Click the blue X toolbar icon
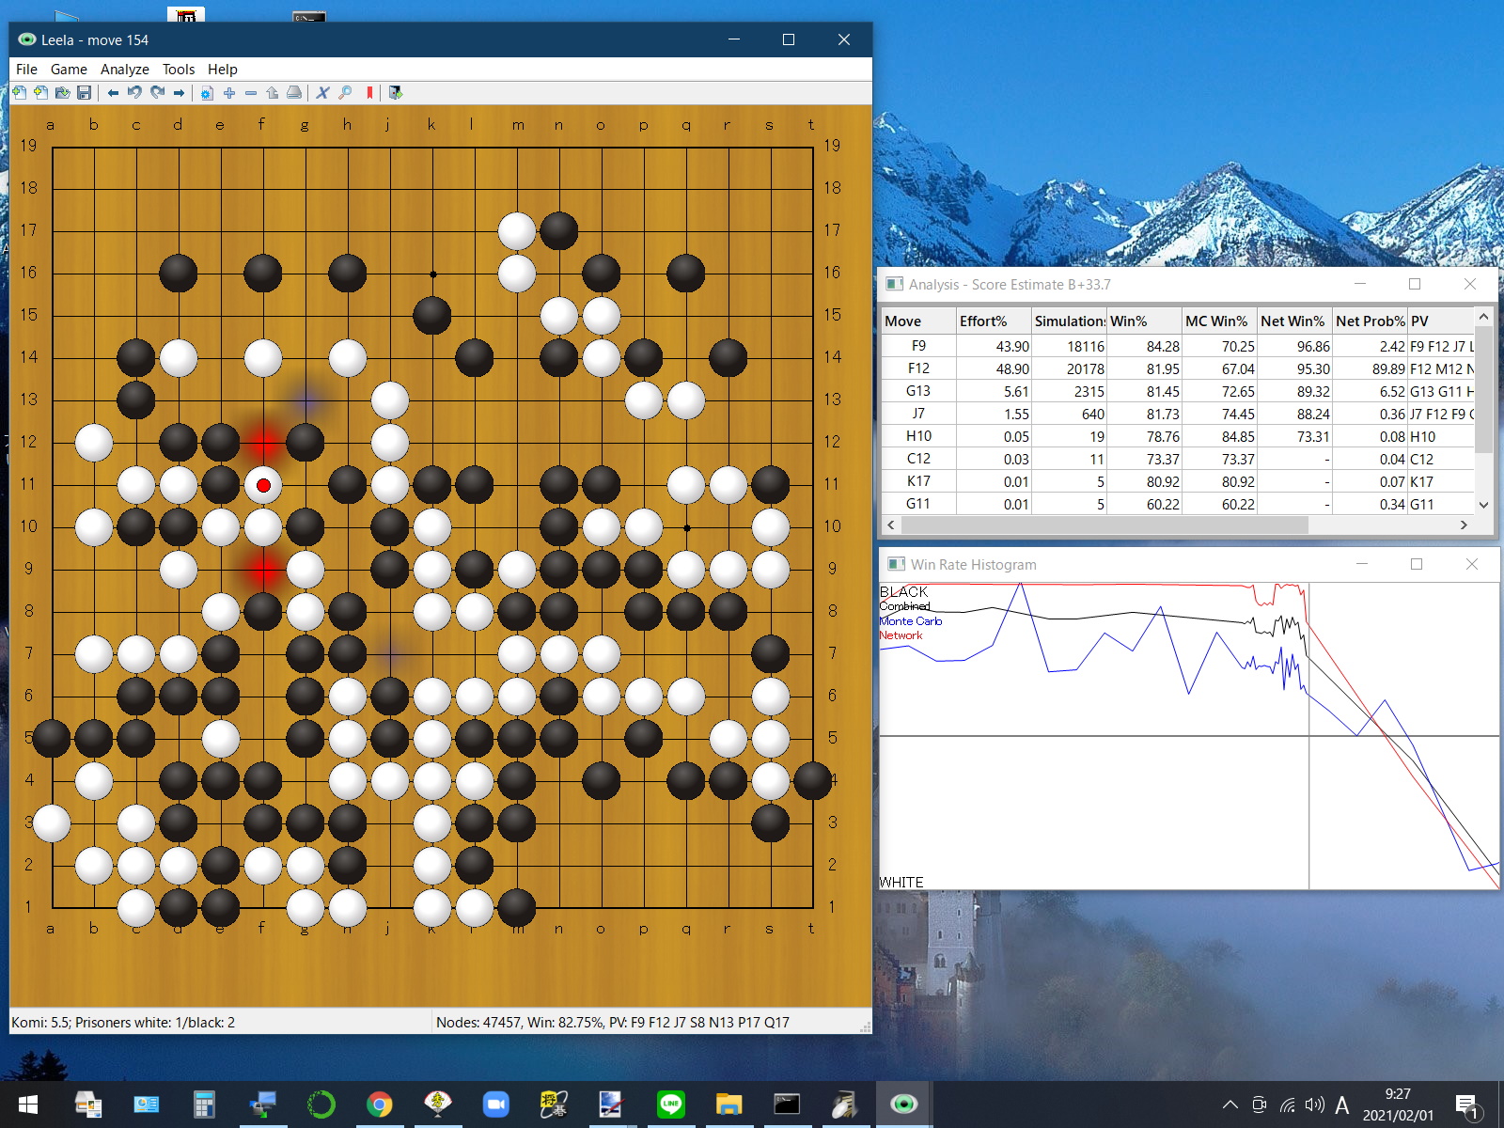Screen dimensions: 1504x1128 pos(322,93)
